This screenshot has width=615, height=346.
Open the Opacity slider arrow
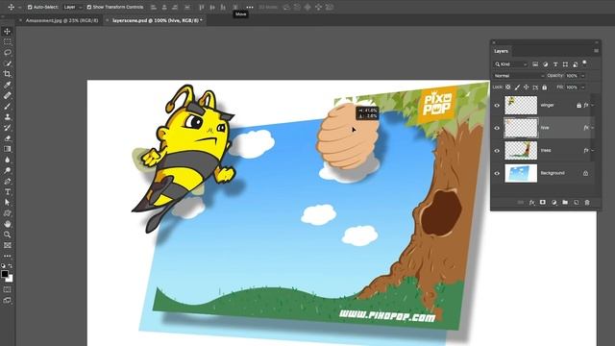point(583,76)
